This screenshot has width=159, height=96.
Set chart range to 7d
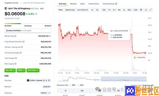point(109,10)
